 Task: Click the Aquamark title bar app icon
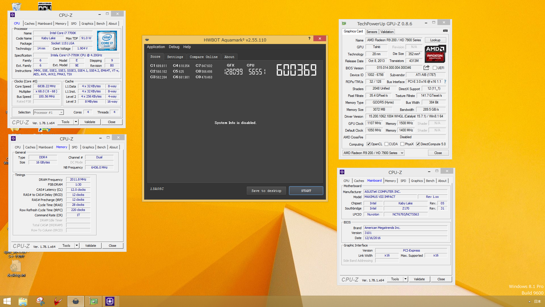coord(147,40)
